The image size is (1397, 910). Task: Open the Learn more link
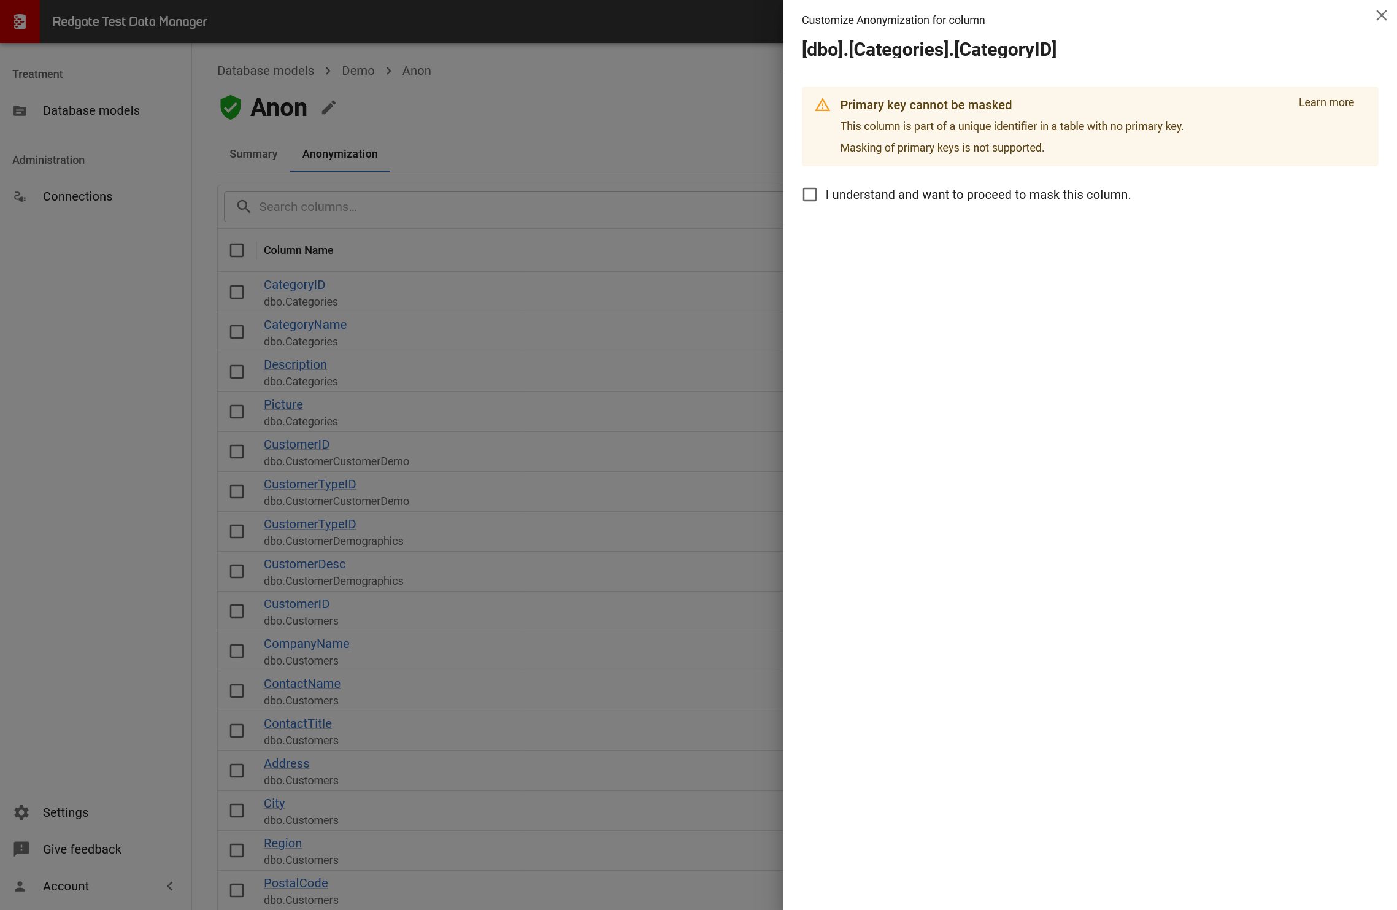[x=1326, y=102]
